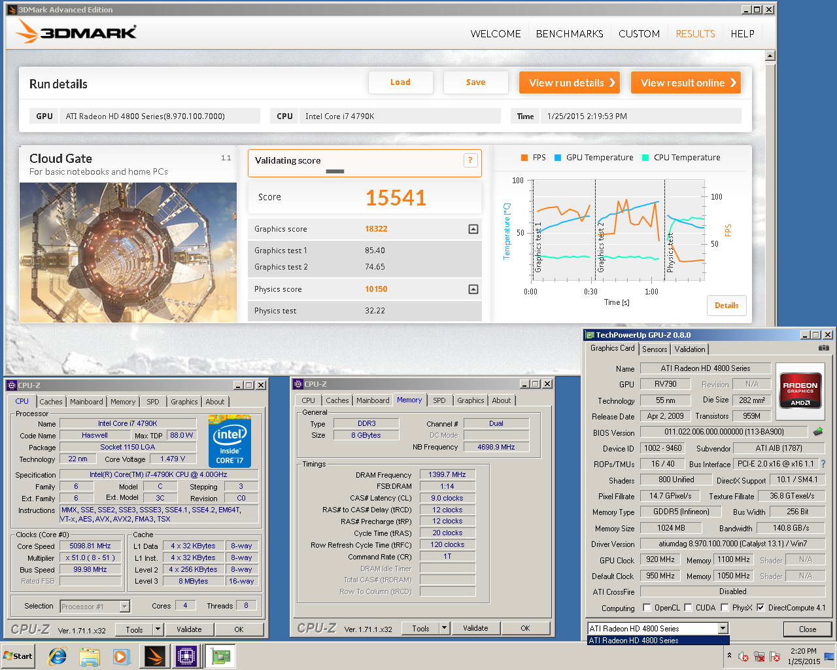Open Windows Explorer folder on taskbar
Image resolution: width=837 pixels, height=670 pixels.
coord(89,656)
